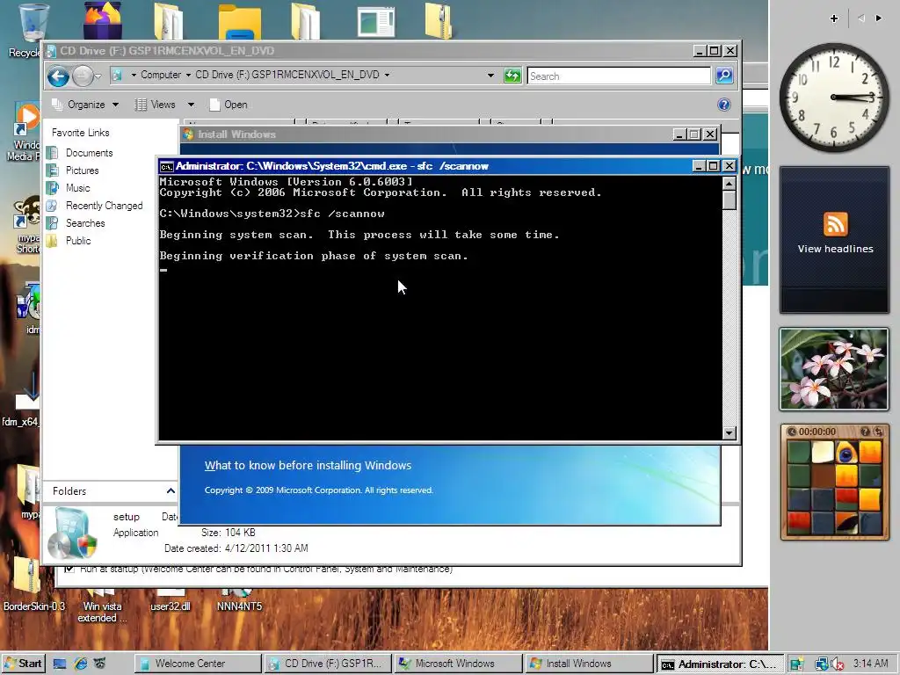900x675 pixels.
Task: Open Music in Favorite Links
Action: (x=77, y=188)
